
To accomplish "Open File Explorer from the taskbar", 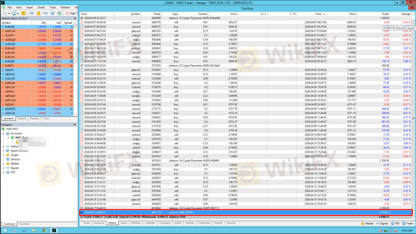I will point(34,230).
